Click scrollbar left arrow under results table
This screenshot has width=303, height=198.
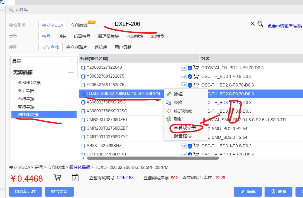point(83,158)
